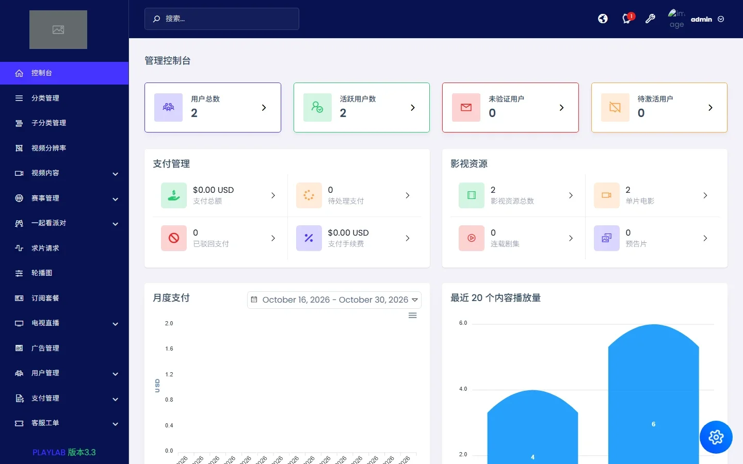
Task: Click the purple trailers icon
Action: pyautogui.click(x=607, y=238)
